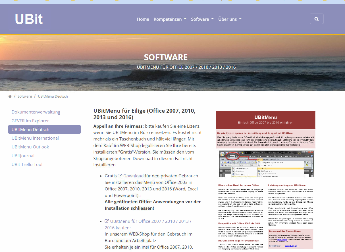Viewport: 345px width, 252px height.
Task: Click the UBitMenu flyer image
Action: [x=266, y=180]
